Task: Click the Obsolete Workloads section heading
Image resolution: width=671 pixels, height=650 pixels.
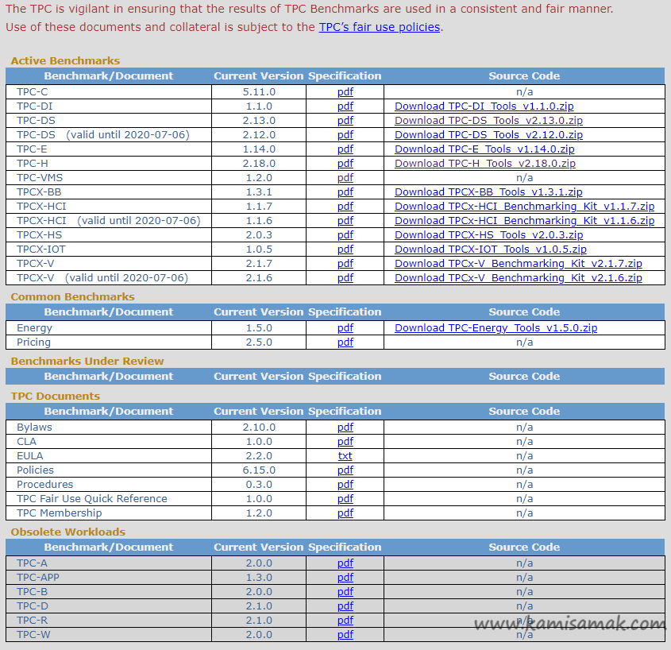Action: click(x=67, y=532)
